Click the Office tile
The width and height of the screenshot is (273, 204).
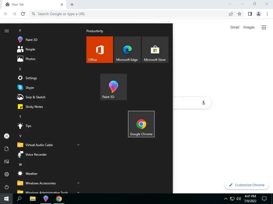click(100, 50)
